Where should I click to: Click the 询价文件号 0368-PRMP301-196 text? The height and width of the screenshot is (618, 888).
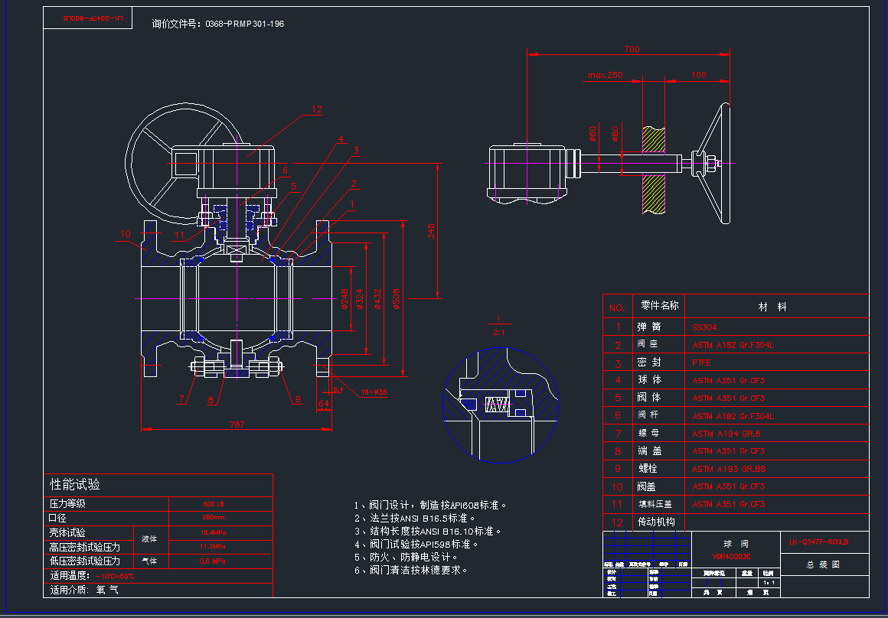[x=218, y=24]
